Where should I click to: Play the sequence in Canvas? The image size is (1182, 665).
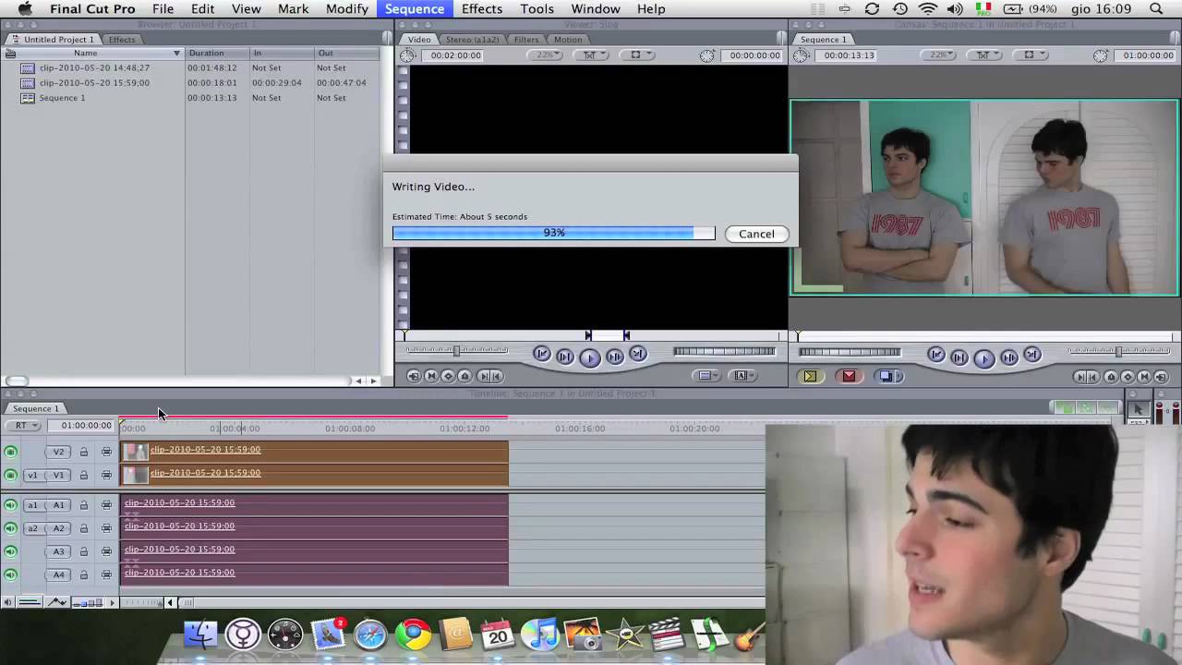984,358
